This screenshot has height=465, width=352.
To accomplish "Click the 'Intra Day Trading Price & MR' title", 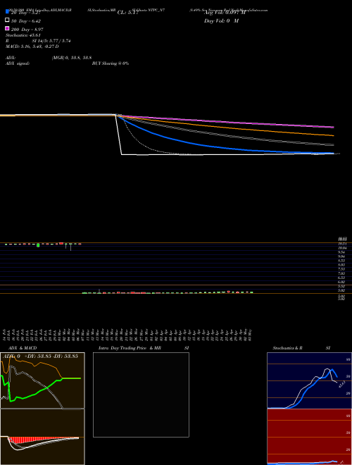I will (x=130, y=348).
